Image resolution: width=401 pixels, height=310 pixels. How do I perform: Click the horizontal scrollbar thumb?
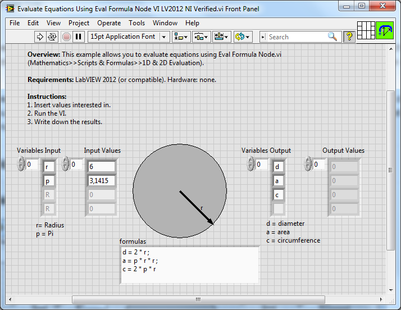coord(198,299)
